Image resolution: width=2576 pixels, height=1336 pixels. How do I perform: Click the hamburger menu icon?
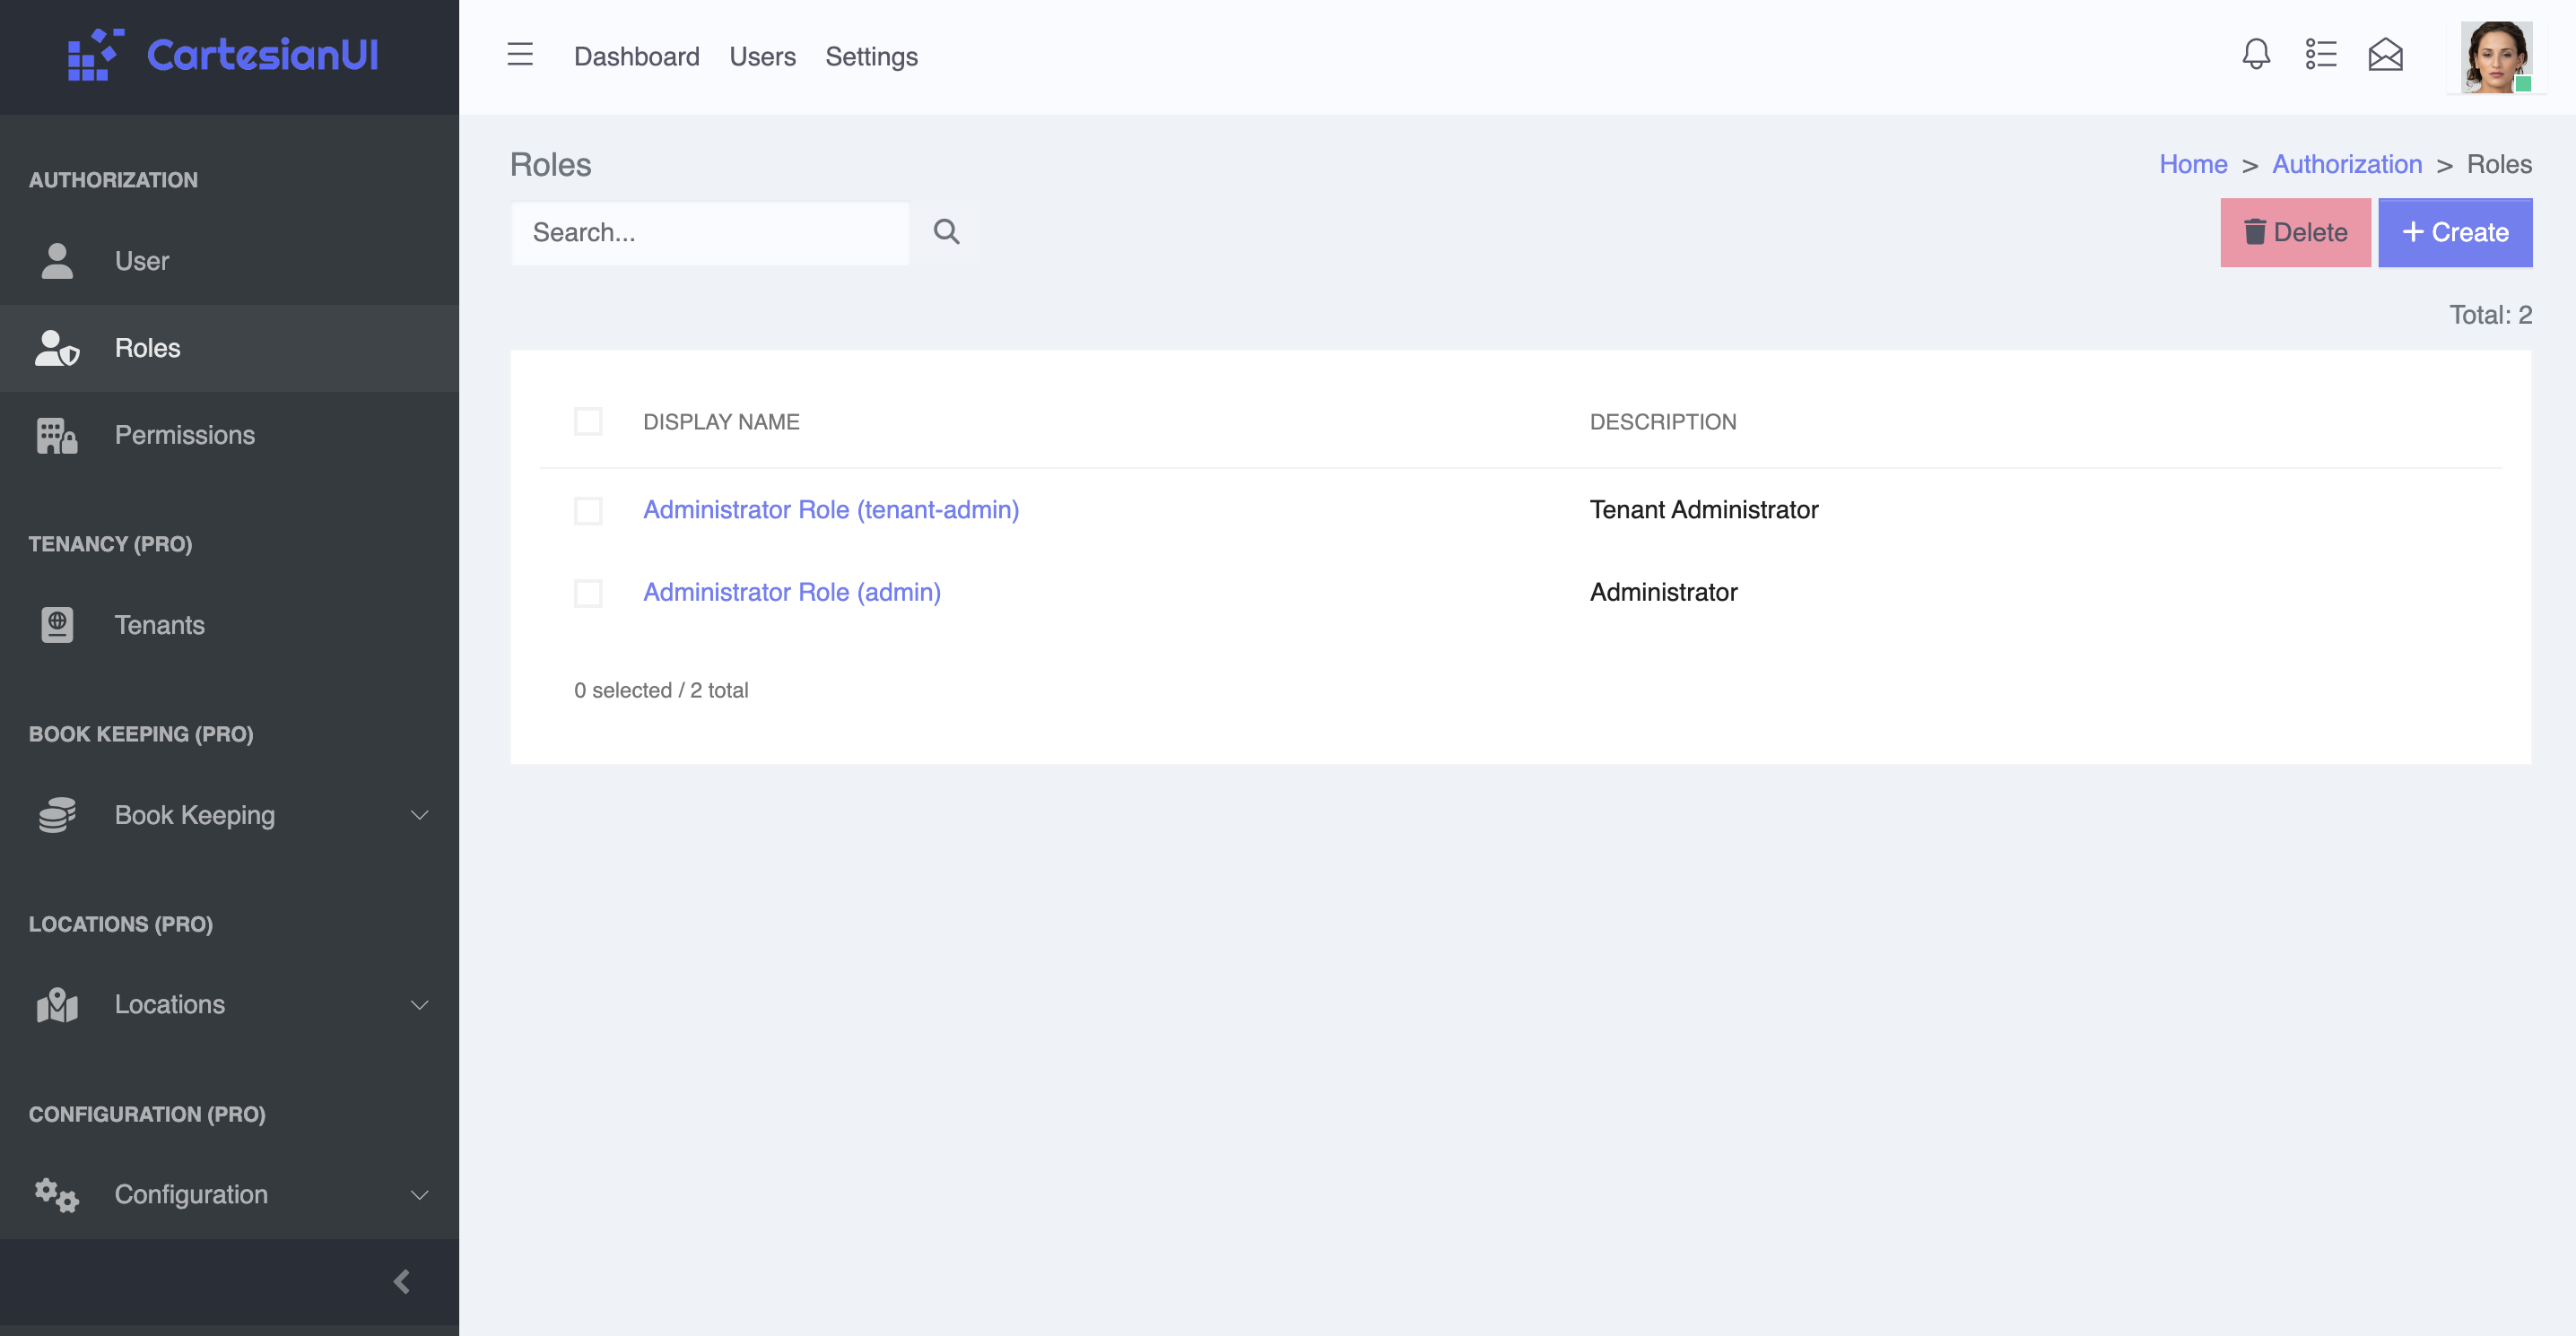pos(520,55)
